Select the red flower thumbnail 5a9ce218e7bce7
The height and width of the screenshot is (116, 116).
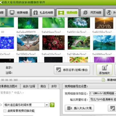tap(53, 43)
